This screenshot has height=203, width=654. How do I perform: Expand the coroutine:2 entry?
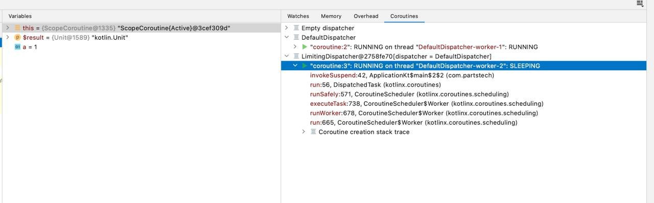tap(295, 47)
